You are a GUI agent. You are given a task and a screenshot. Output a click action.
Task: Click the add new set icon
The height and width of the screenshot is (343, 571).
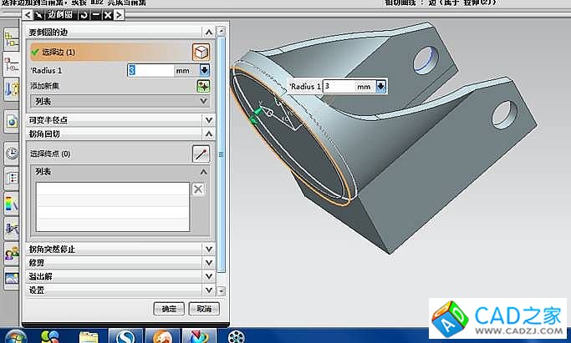(203, 86)
